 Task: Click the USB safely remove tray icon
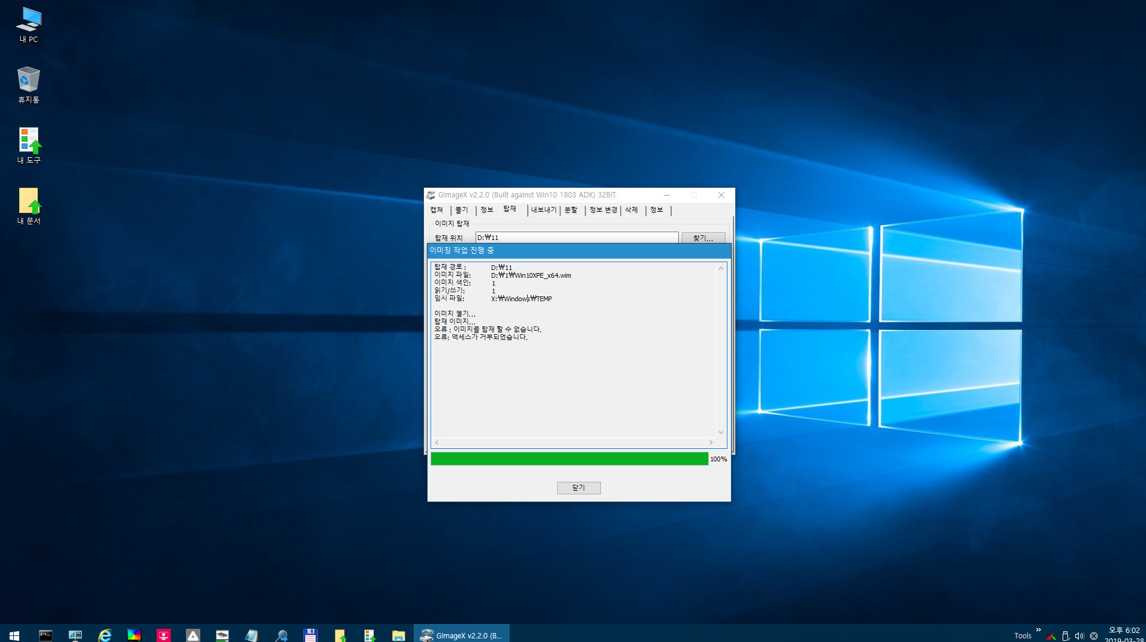point(1066,636)
